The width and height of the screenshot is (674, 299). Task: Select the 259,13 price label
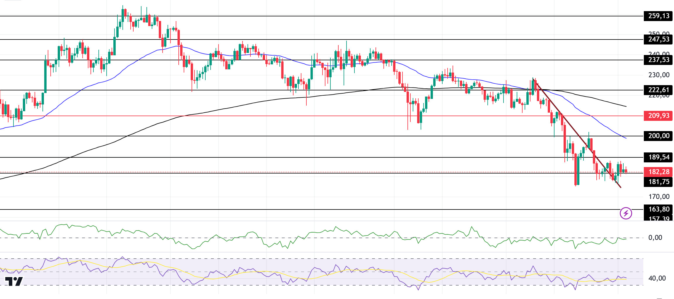coord(658,16)
